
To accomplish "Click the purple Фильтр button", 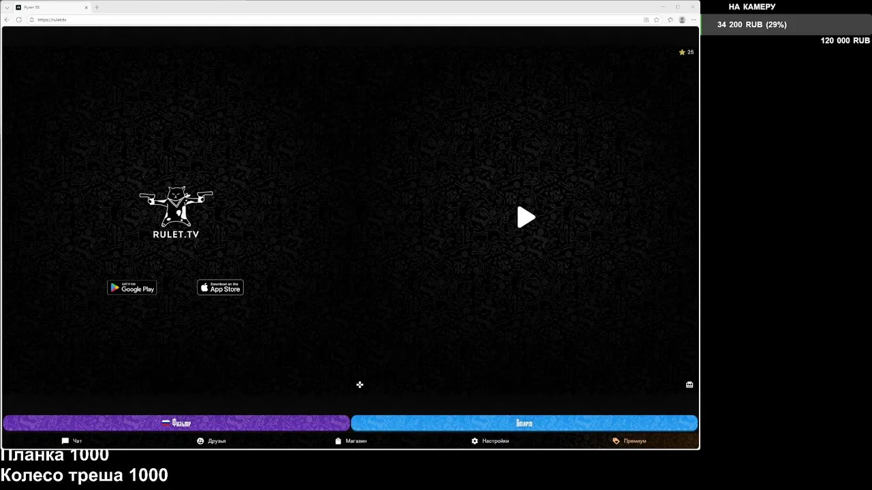I will tap(176, 423).
